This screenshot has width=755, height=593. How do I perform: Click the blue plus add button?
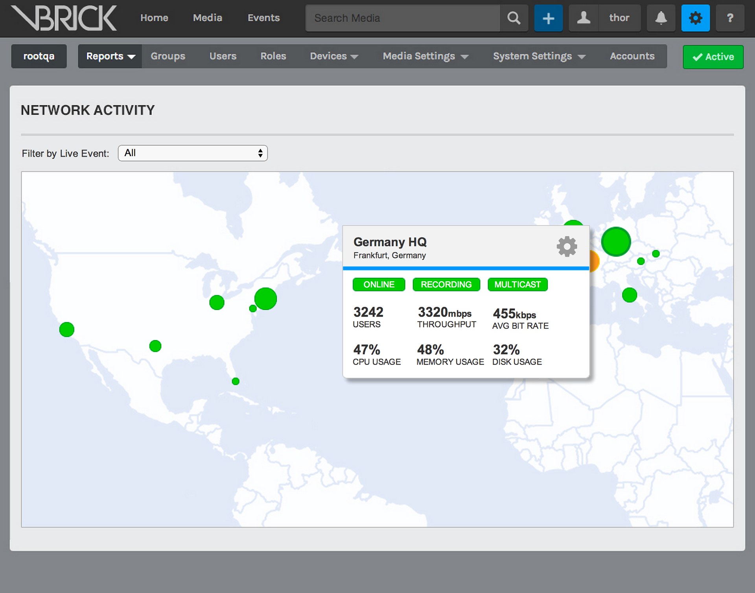pos(548,18)
